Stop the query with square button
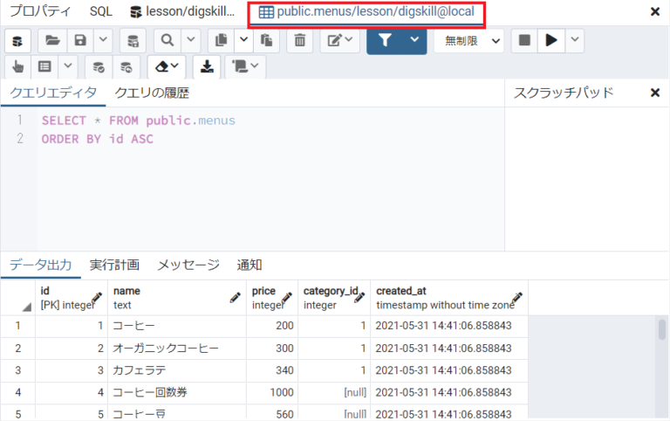 tap(523, 40)
